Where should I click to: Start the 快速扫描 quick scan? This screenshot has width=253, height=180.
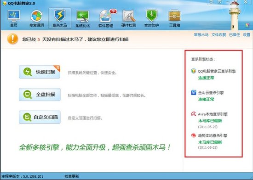40,72
